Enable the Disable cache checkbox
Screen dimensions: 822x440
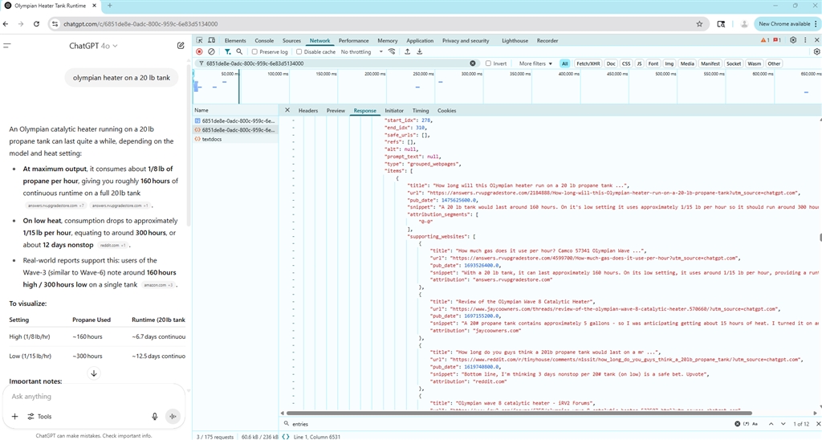(x=299, y=52)
